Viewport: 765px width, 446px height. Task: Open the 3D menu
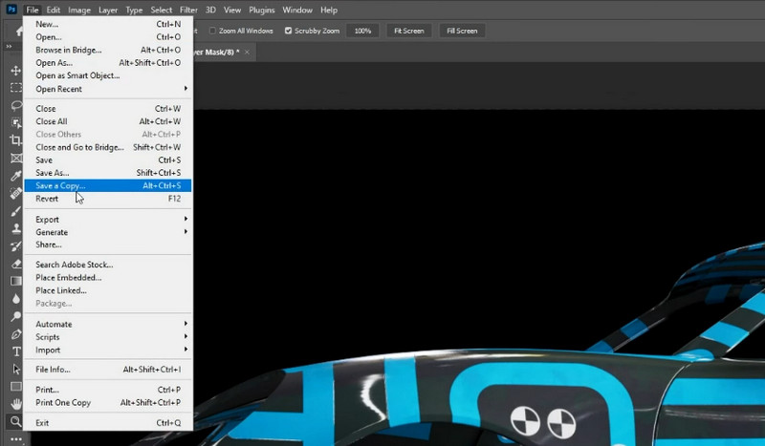click(x=210, y=10)
